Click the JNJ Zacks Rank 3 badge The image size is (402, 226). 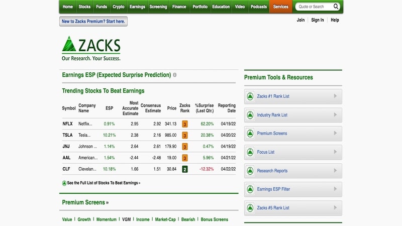click(184, 147)
